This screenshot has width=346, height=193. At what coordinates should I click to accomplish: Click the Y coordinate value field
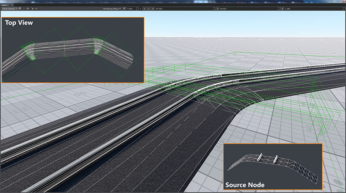tap(247, 8)
